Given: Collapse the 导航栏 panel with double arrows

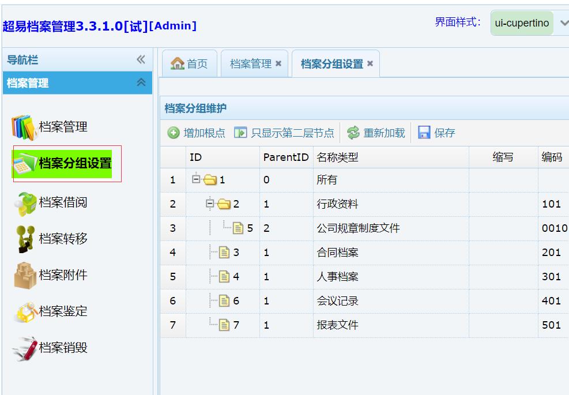Looking at the screenshot, I should click(x=141, y=60).
